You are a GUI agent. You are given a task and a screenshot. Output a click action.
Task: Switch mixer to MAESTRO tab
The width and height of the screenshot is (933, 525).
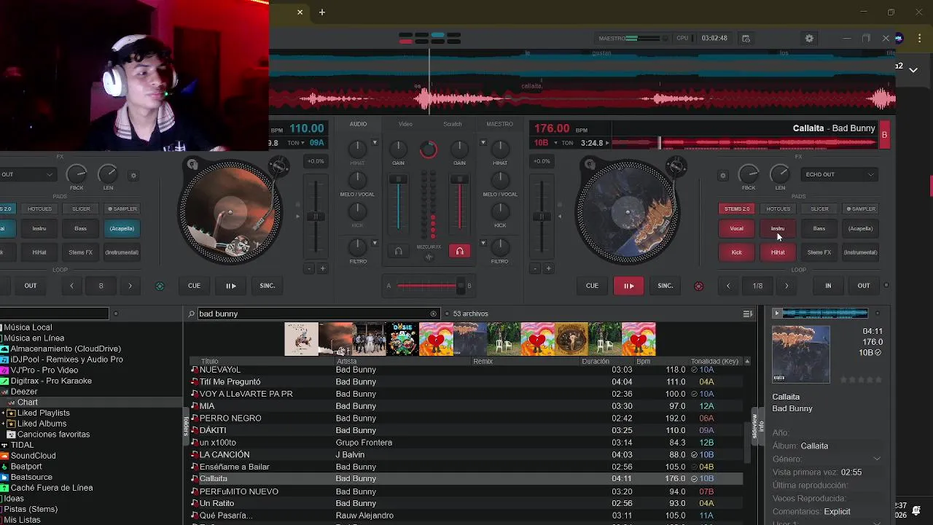[500, 124]
